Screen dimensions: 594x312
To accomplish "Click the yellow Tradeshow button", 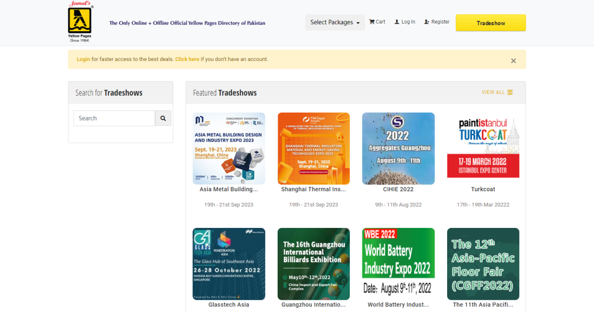I will [491, 23].
